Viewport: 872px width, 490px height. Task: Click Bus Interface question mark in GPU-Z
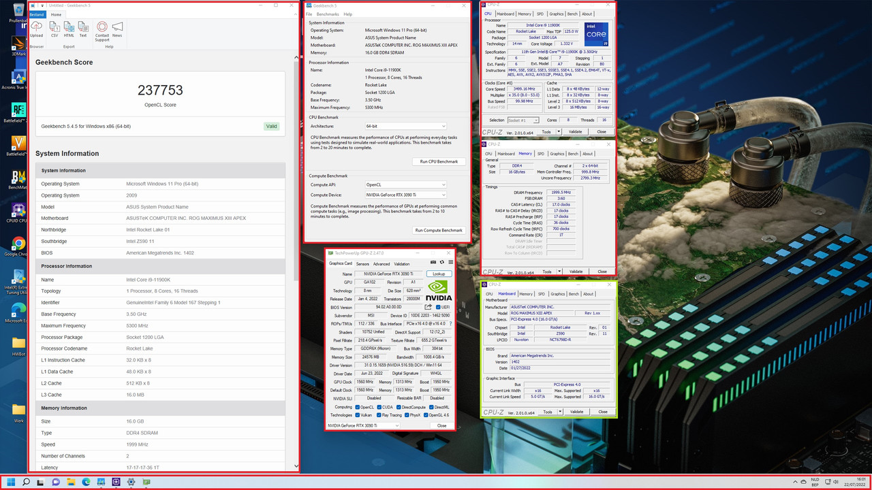(x=450, y=324)
